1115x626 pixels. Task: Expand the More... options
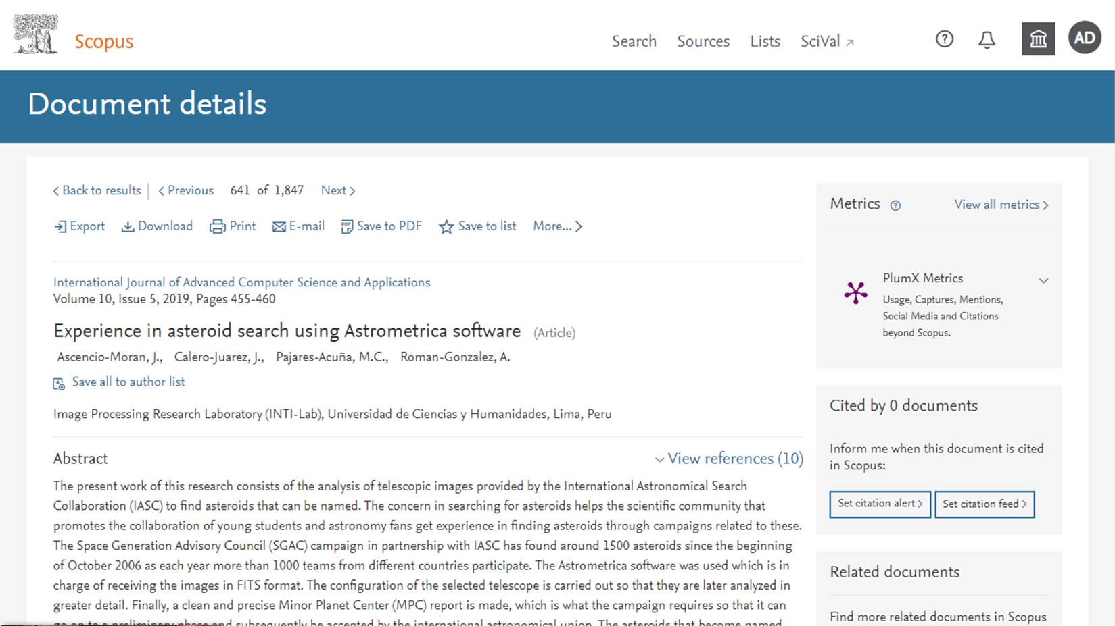557,226
